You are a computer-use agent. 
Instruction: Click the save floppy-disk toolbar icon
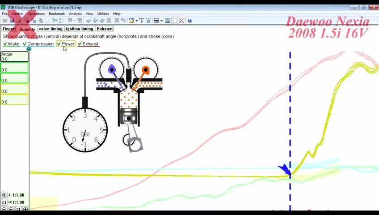(12, 21)
